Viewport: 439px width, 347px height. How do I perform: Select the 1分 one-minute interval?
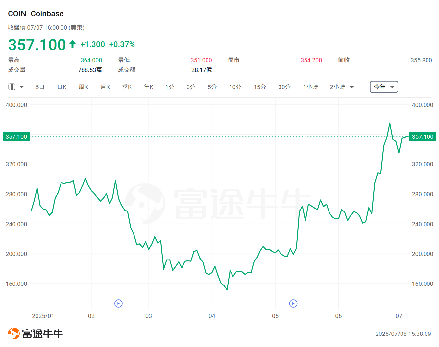pos(170,87)
